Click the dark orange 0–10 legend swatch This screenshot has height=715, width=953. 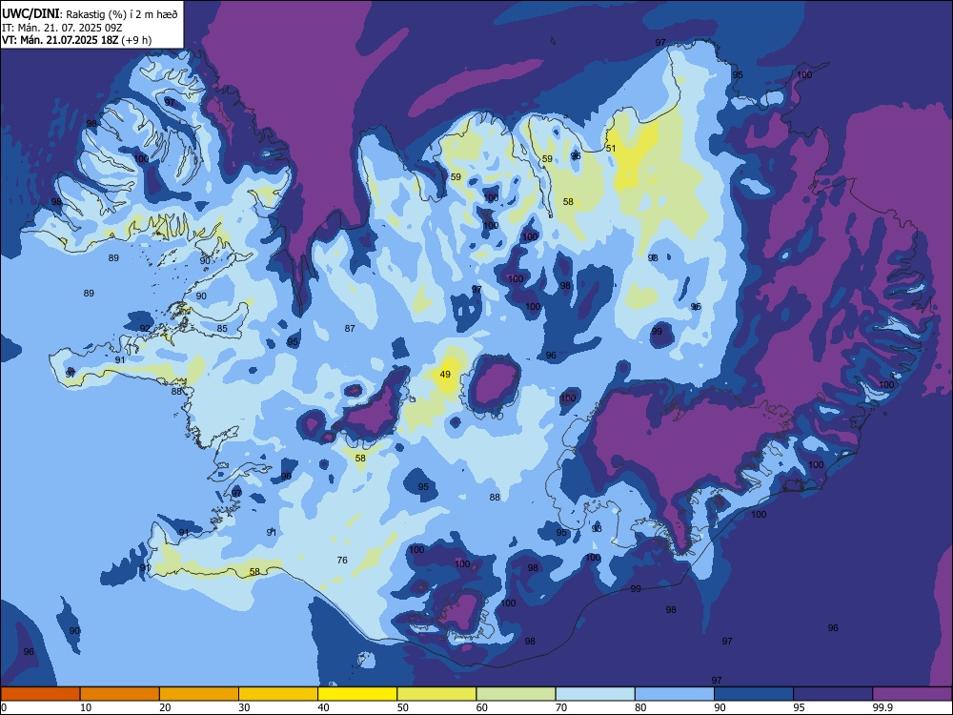[40, 694]
